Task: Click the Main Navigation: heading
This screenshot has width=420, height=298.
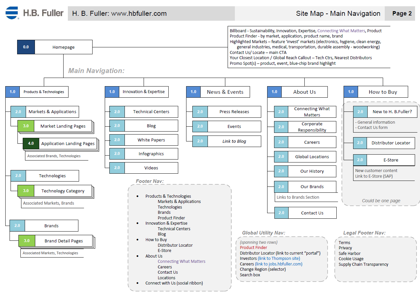Action: click(x=96, y=71)
